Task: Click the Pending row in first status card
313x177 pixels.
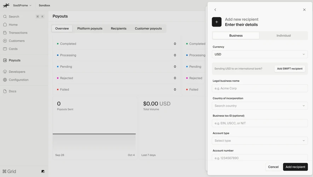Action: [x=117, y=67]
